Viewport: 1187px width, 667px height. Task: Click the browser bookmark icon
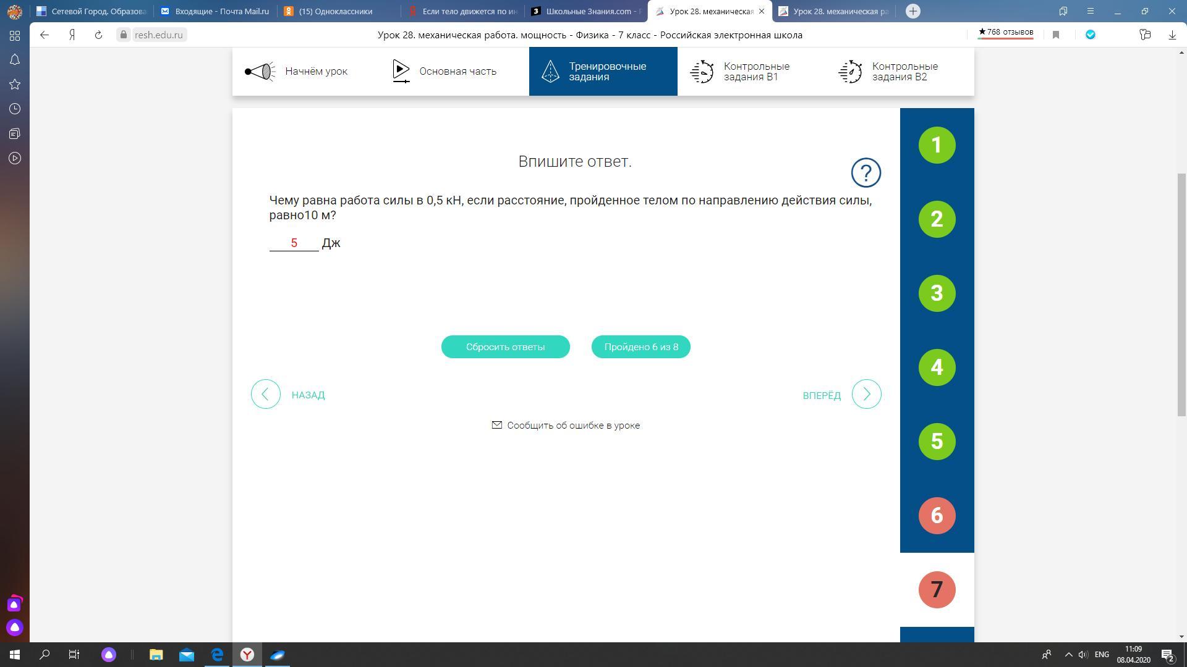1056,35
